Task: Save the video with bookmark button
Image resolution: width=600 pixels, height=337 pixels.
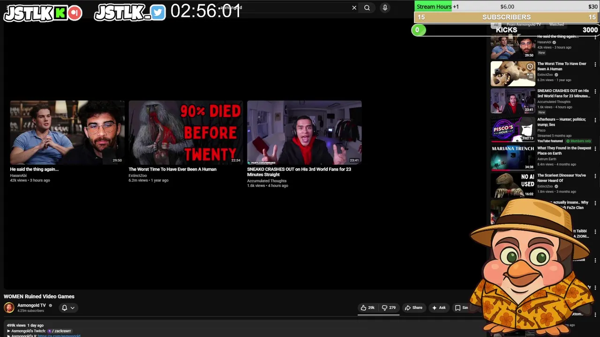Action: [462, 308]
